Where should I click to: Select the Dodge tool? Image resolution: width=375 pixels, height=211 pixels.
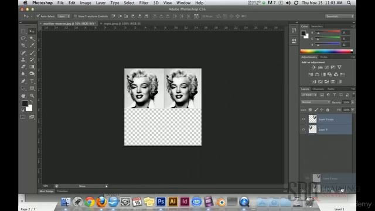(x=32, y=74)
